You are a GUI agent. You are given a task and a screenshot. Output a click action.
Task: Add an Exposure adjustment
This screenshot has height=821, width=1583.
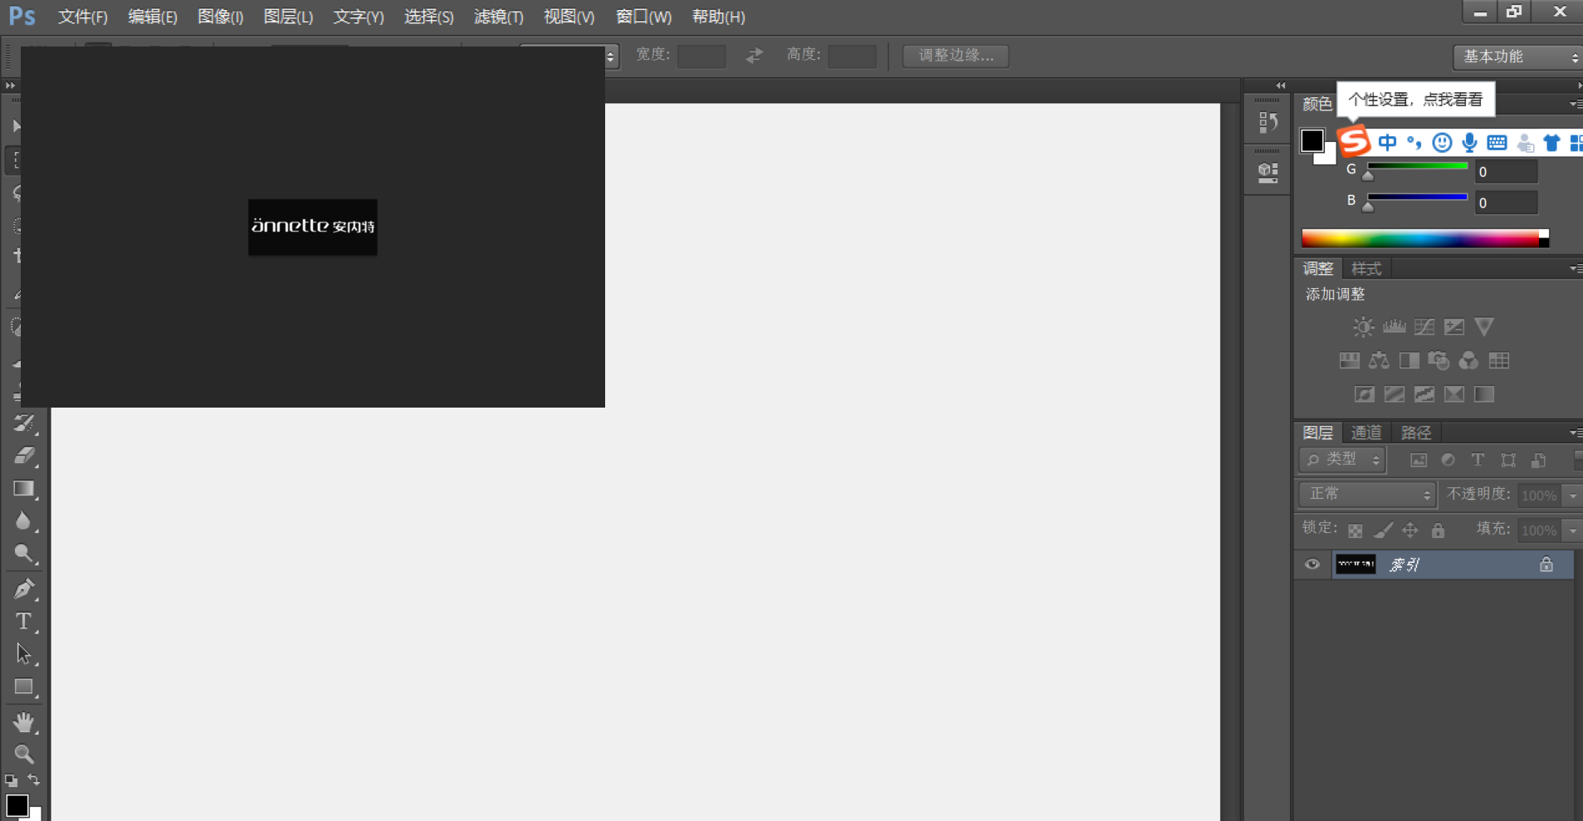1454,327
